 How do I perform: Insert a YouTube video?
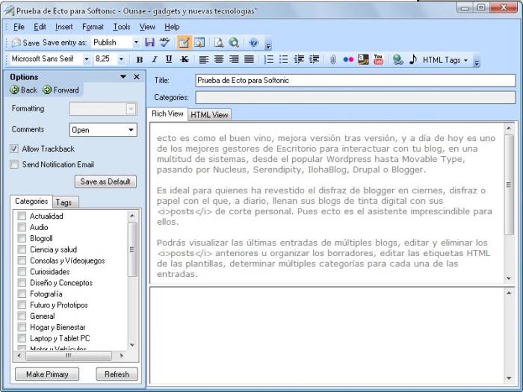click(378, 59)
